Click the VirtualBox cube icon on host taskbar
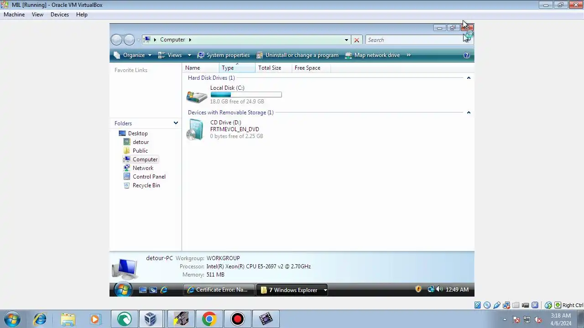 click(150, 319)
